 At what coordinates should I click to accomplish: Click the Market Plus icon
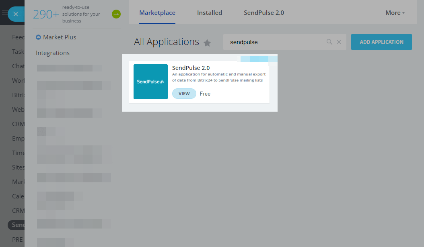pyautogui.click(x=38, y=37)
